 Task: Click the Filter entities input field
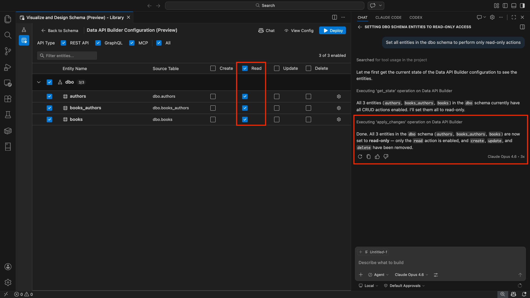[67, 56]
